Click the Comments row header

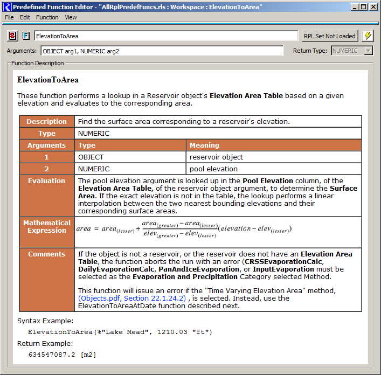click(x=47, y=280)
